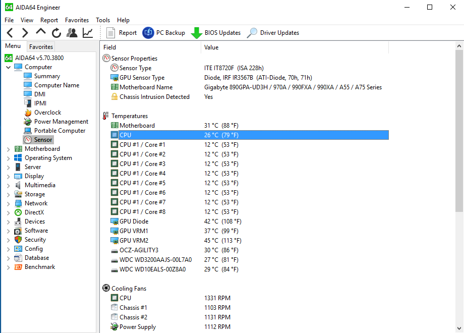Click the Benchmark tree icon

tap(18, 267)
